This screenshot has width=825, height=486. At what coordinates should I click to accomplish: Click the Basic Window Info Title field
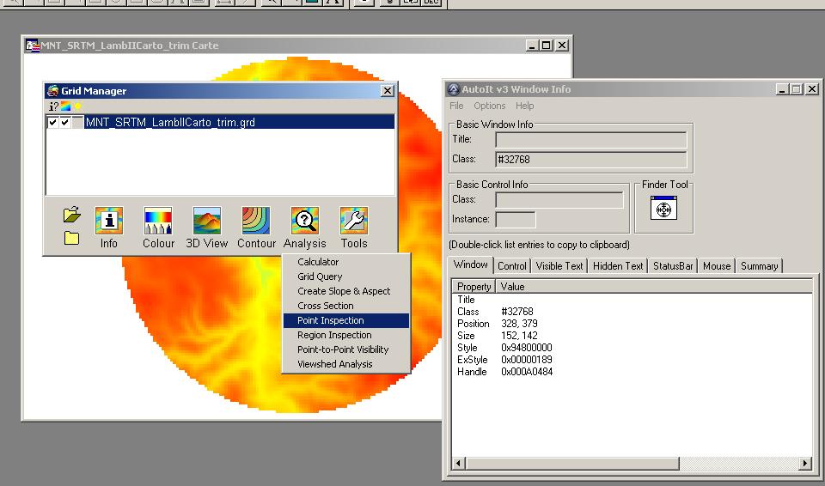pos(591,139)
